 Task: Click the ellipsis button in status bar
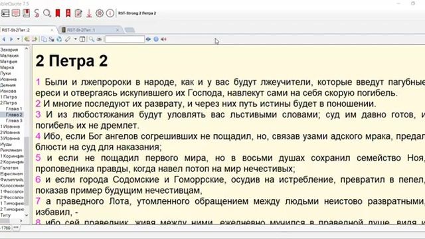(x=16, y=228)
